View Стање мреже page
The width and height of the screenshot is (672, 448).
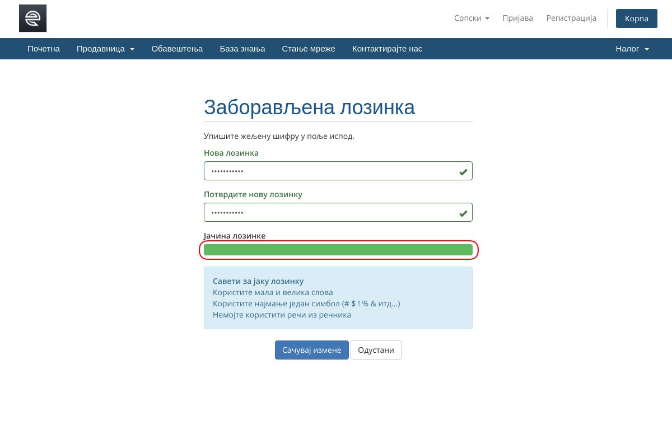click(309, 49)
